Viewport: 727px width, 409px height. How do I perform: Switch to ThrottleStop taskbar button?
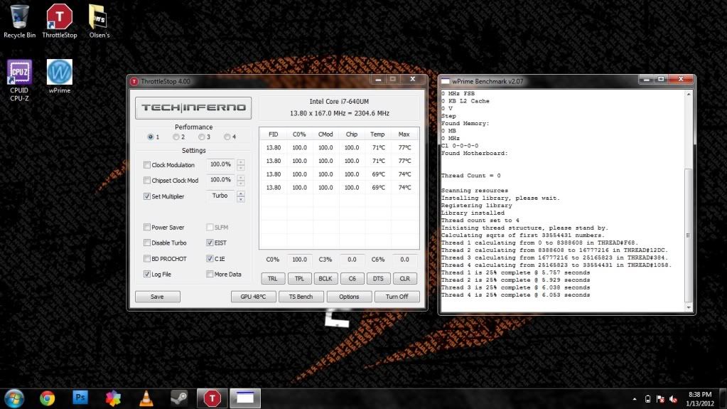[212, 398]
